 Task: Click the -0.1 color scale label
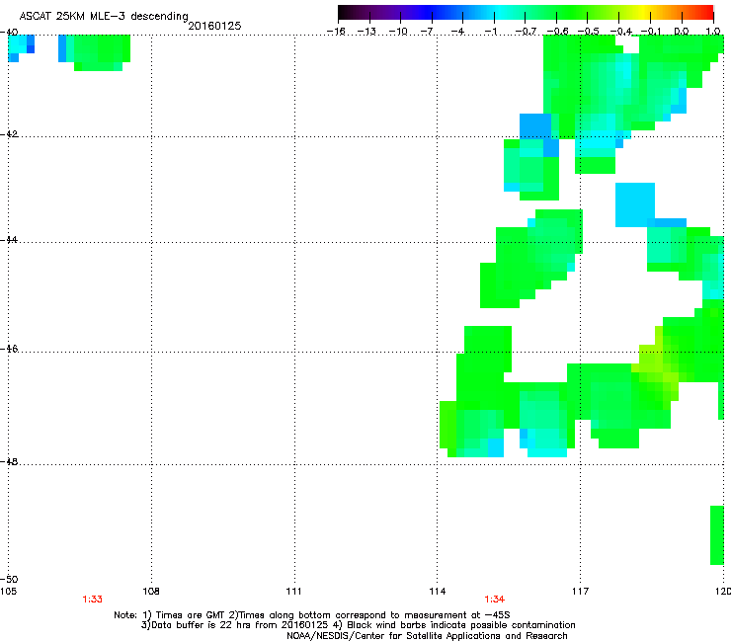click(651, 32)
